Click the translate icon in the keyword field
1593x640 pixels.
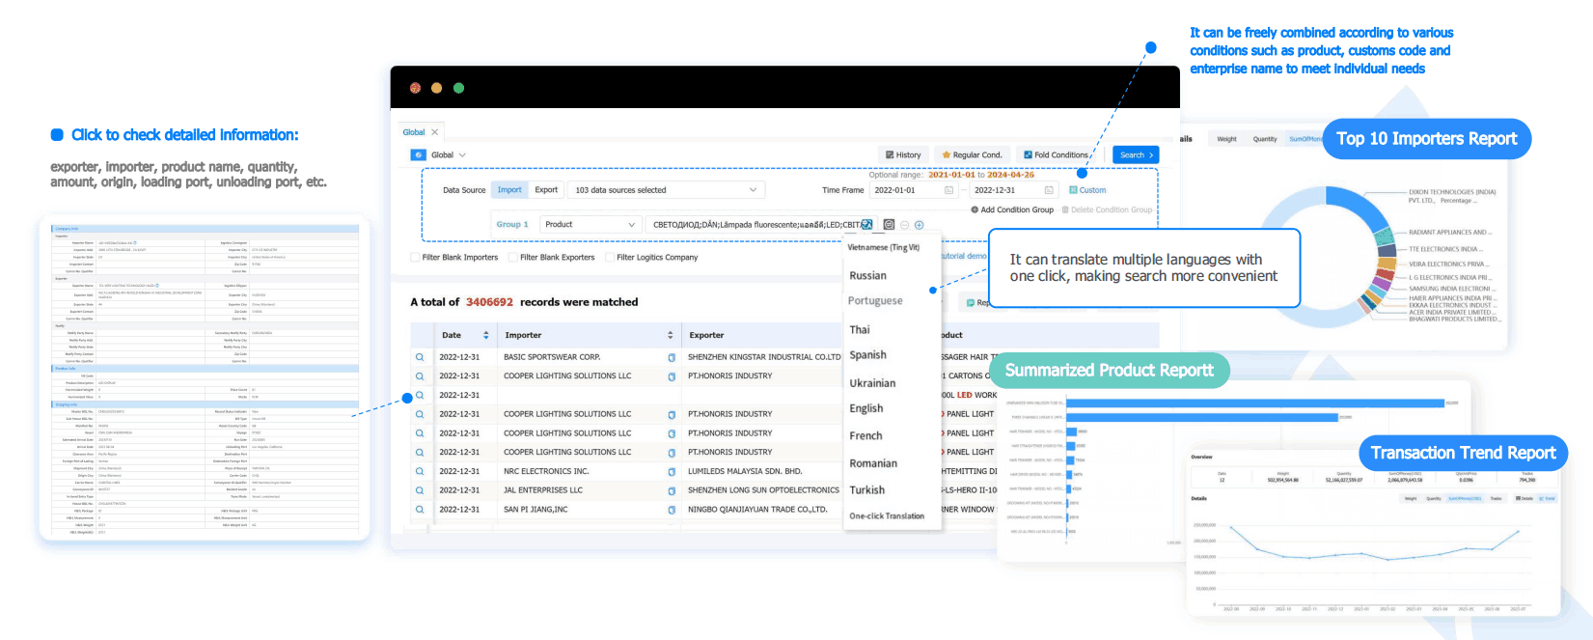tap(866, 225)
